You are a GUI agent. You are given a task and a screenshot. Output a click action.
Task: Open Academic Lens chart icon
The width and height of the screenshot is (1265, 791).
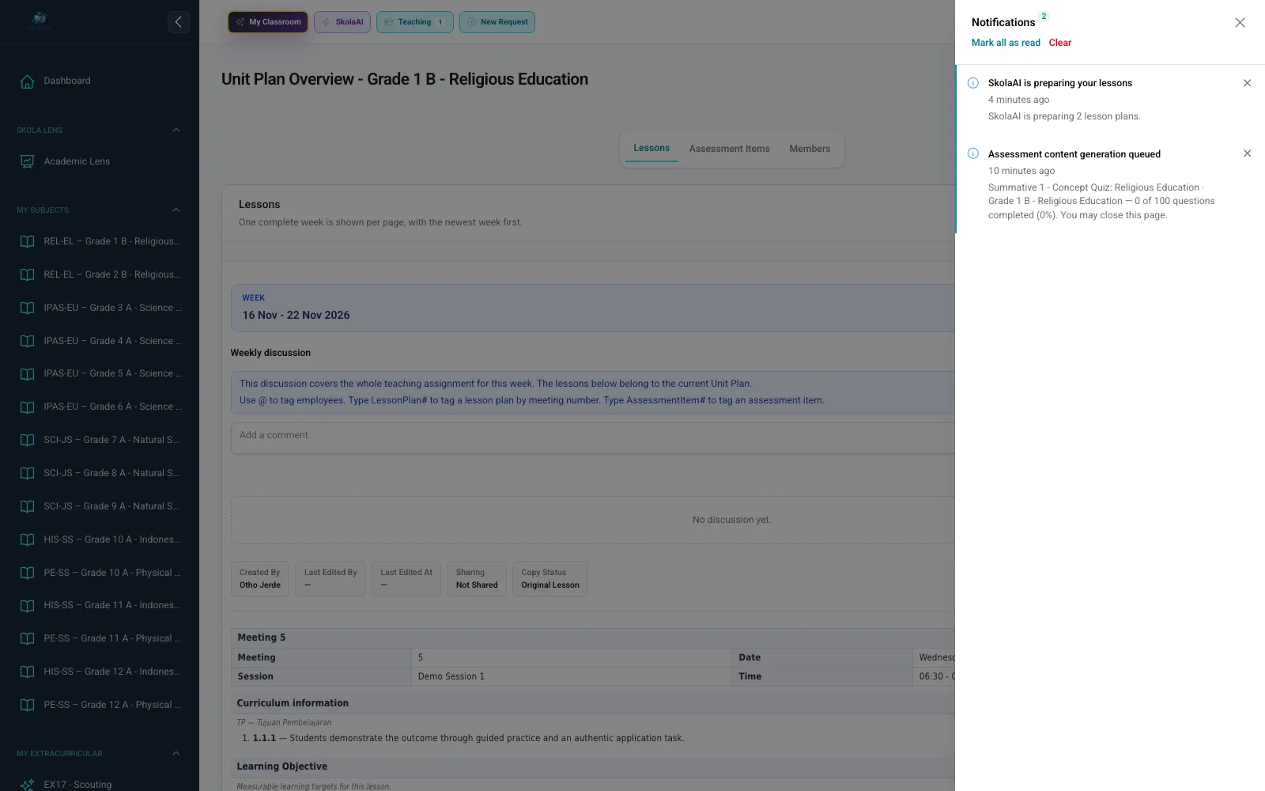coord(27,161)
